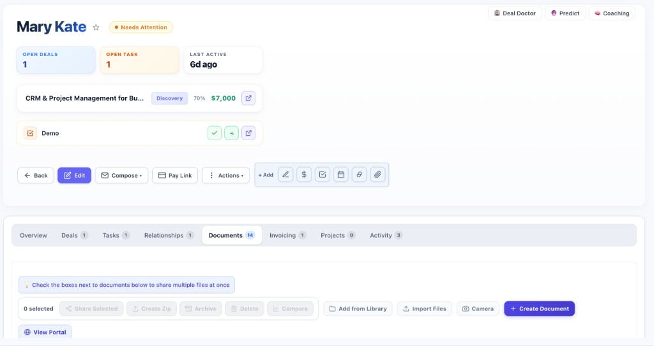Open the Open Task stat card
Screen dimensions: 654x346
(x=139, y=61)
